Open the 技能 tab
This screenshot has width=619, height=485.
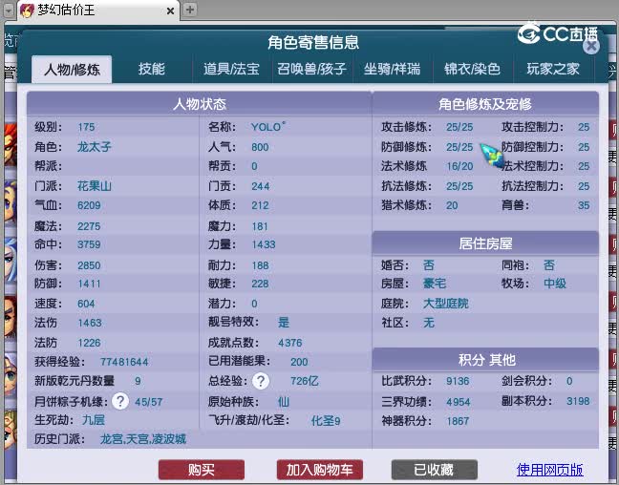tap(152, 69)
